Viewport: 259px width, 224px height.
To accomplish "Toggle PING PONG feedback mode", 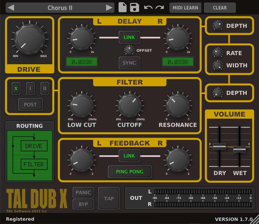I will tap(129, 172).
